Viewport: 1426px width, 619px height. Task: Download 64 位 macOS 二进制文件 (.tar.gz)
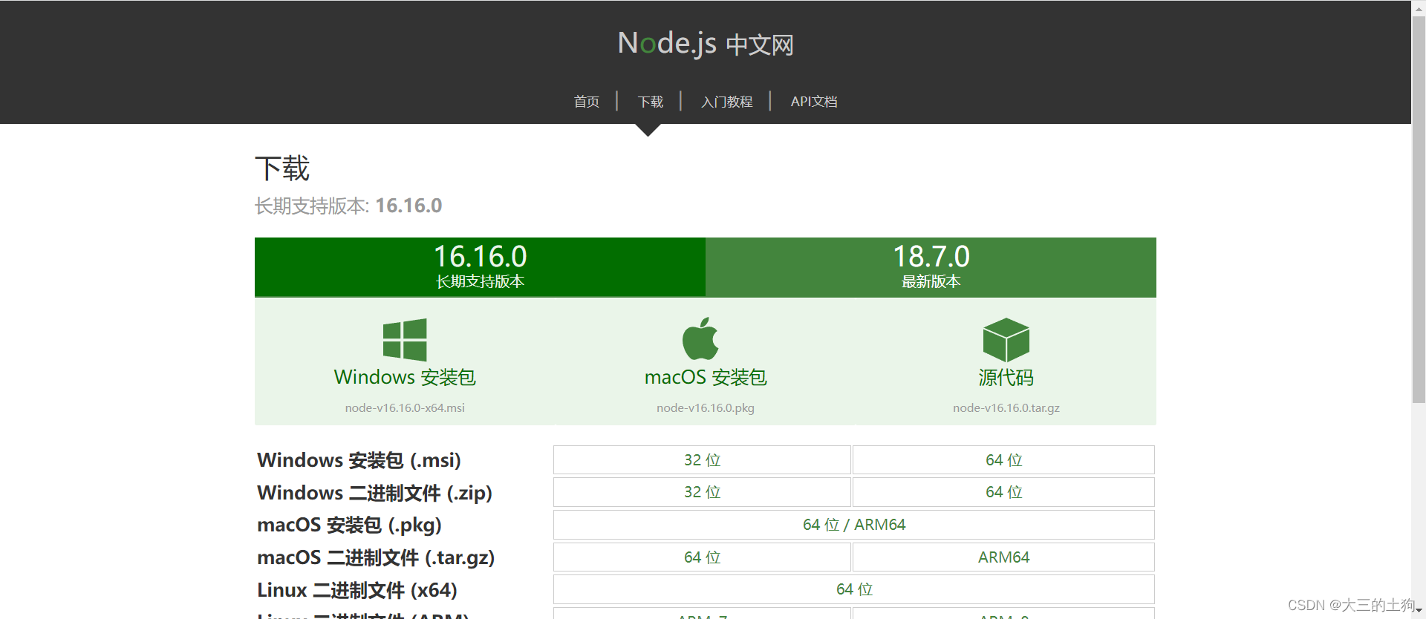click(x=702, y=557)
